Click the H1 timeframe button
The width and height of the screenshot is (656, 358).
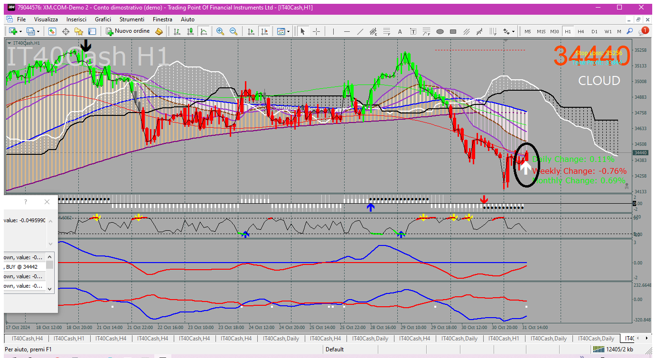(568, 31)
